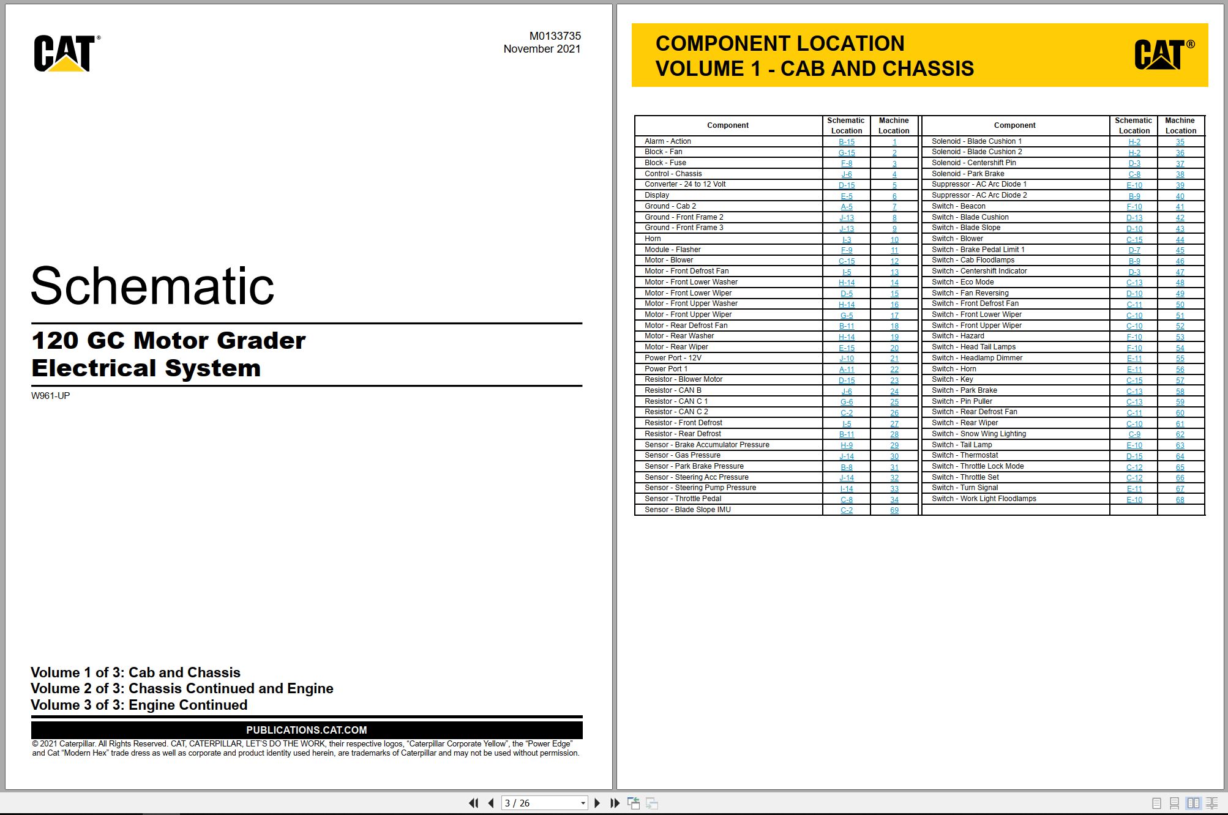Image resolution: width=1228 pixels, height=815 pixels.
Task: Open machine location 35 for Solenoid Blade Cushion 1
Action: click(1180, 142)
